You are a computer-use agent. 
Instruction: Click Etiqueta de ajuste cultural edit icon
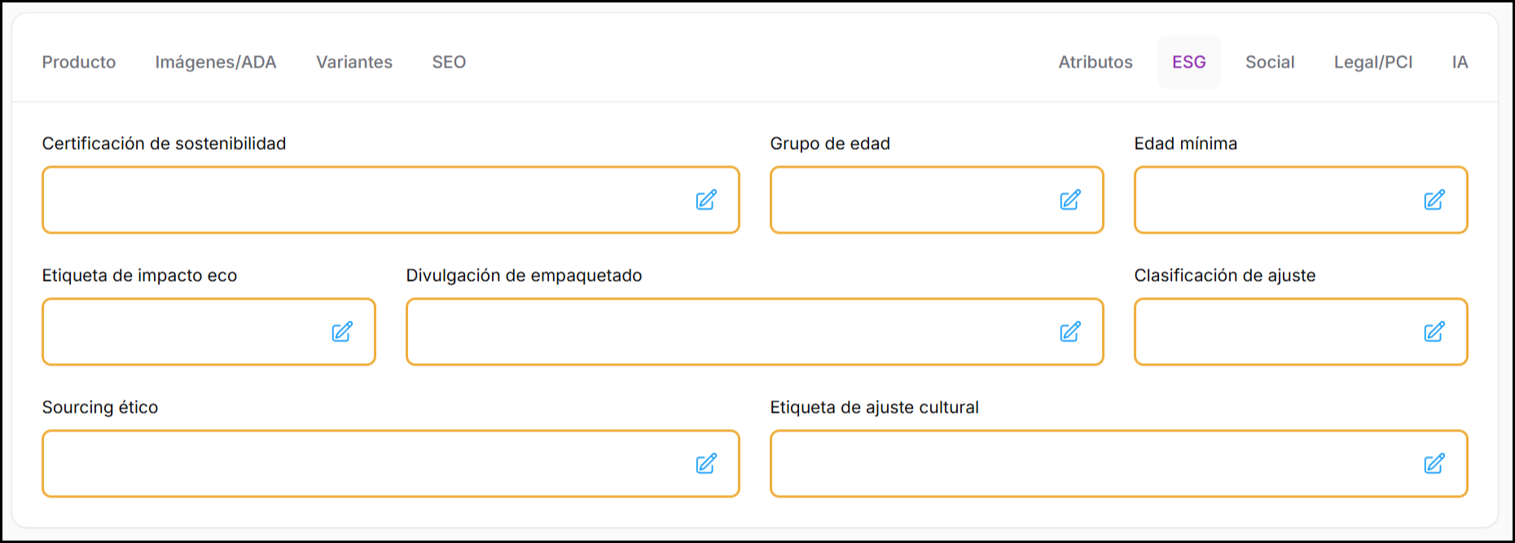1434,464
